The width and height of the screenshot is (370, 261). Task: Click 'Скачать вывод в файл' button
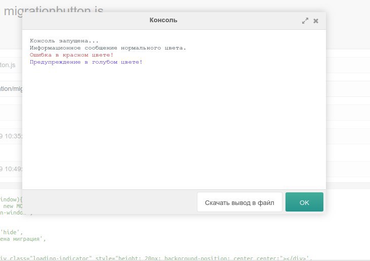pyautogui.click(x=239, y=202)
